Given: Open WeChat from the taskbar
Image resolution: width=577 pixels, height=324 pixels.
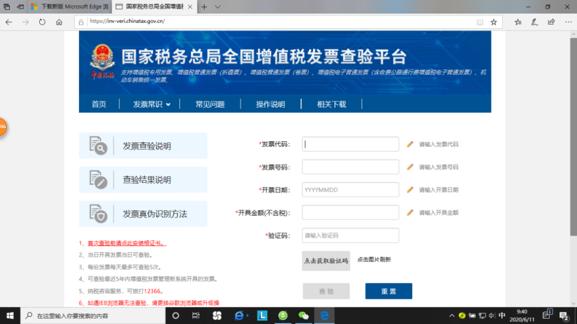Looking at the screenshot, I should (303, 316).
